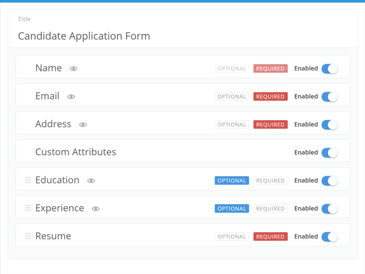
Task: Click the eye icon beside Email
Action: click(71, 96)
